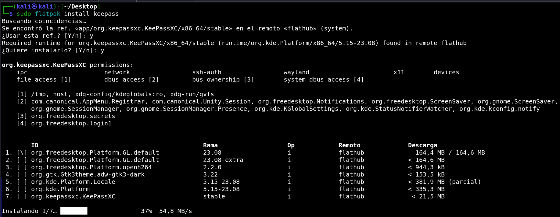Click the 'devices' permission entry
The height and width of the screenshot is (217, 560).
tap(447, 72)
